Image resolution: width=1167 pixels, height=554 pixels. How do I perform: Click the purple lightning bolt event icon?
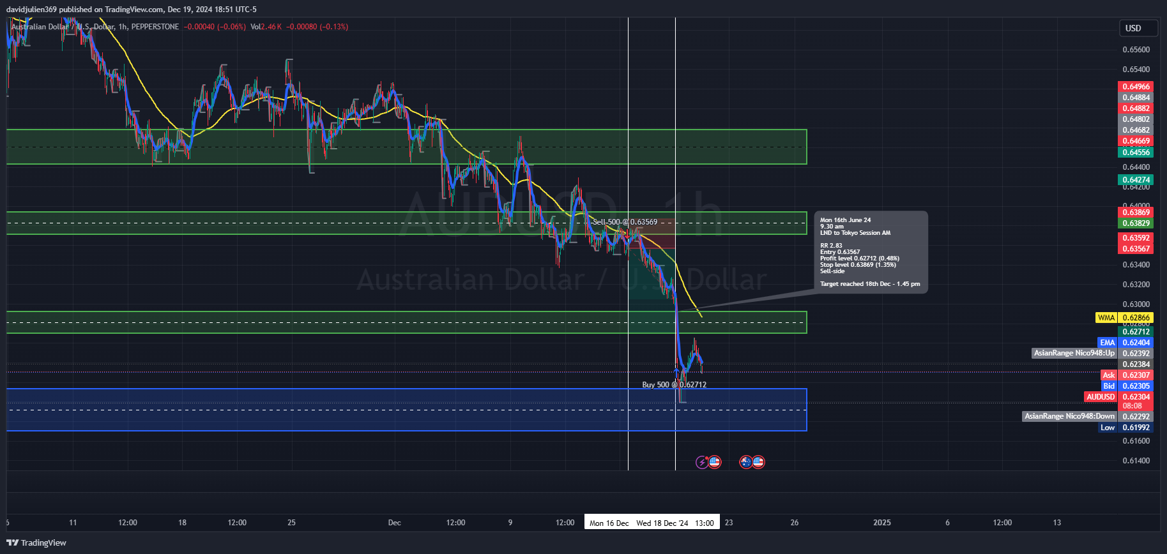702,462
